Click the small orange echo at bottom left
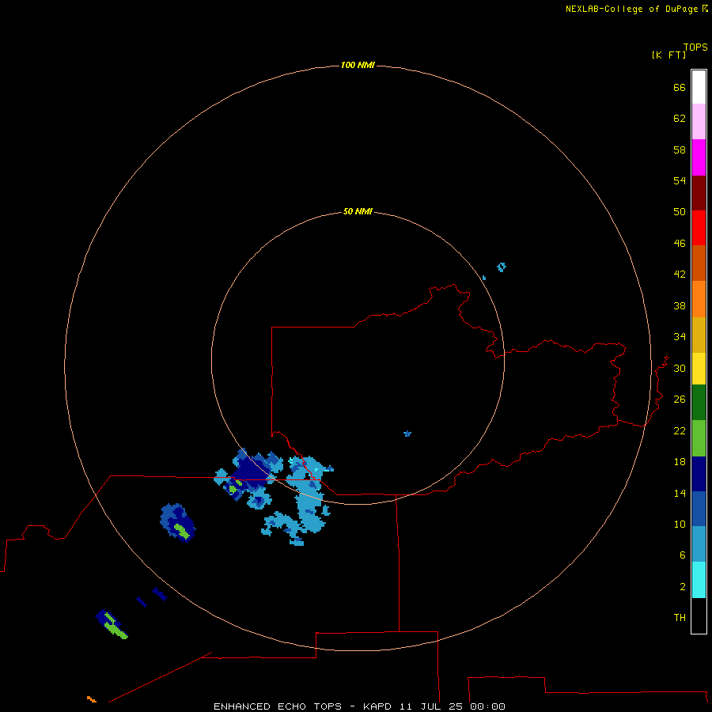 [92, 699]
